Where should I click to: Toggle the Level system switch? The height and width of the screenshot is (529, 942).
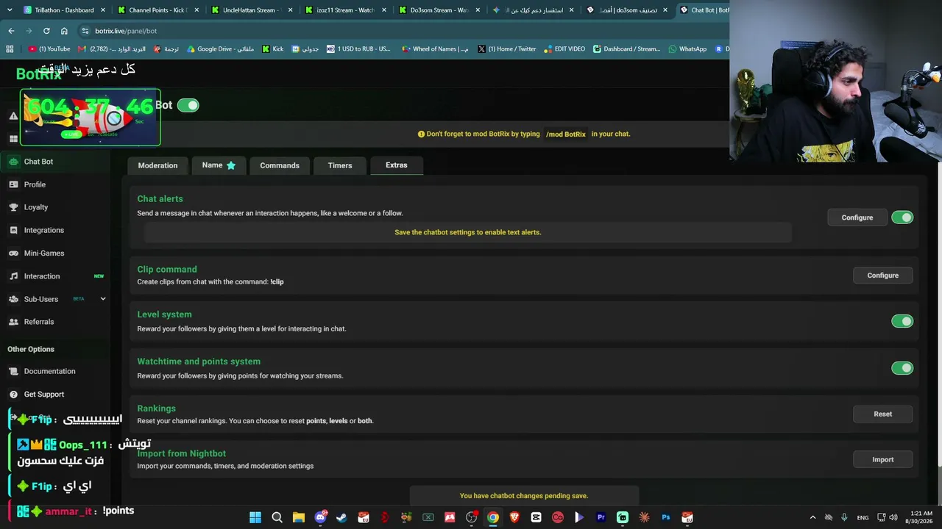pyautogui.click(x=902, y=321)
